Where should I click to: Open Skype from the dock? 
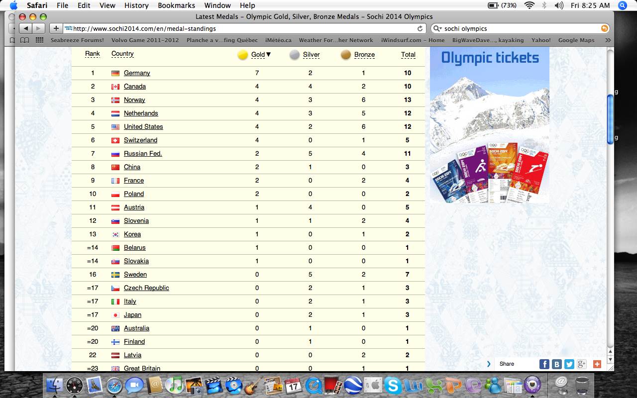[x=392, y=385]
